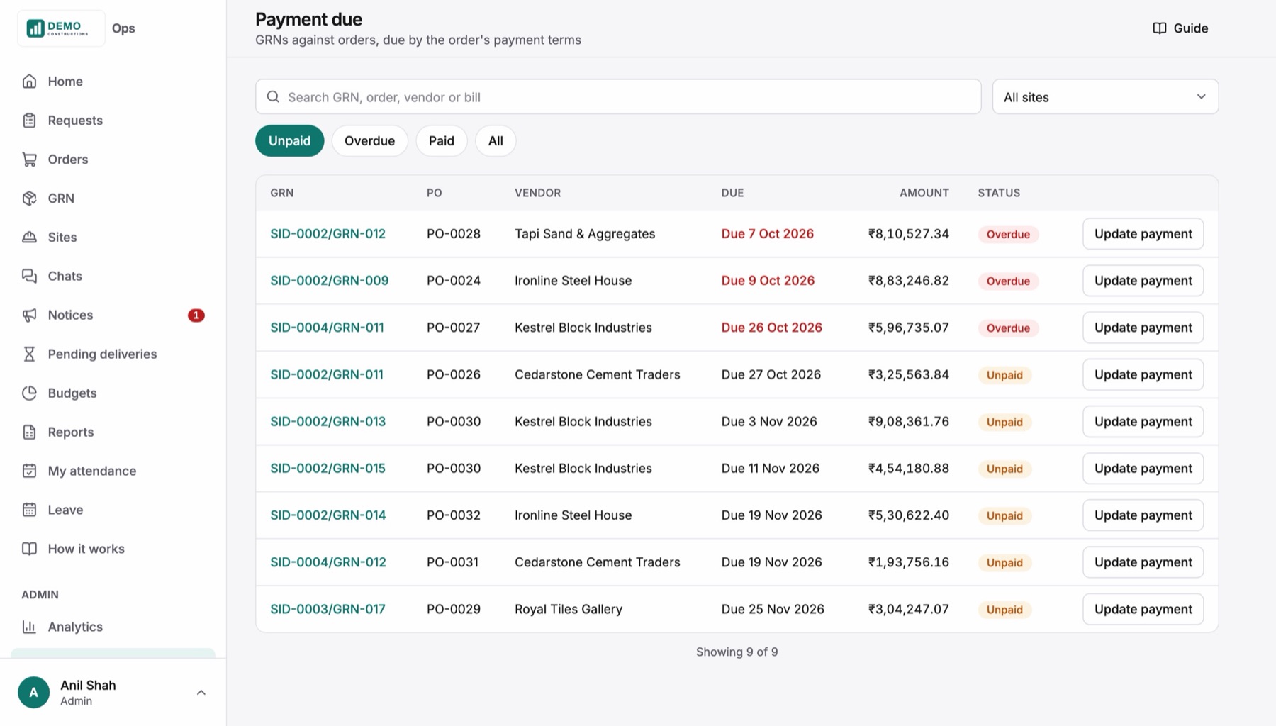The height and width of the screenshot is (726, 1276).
Task: Switch to the Paid filter tab
Action: pyautogui.click(x=441, y=141)
